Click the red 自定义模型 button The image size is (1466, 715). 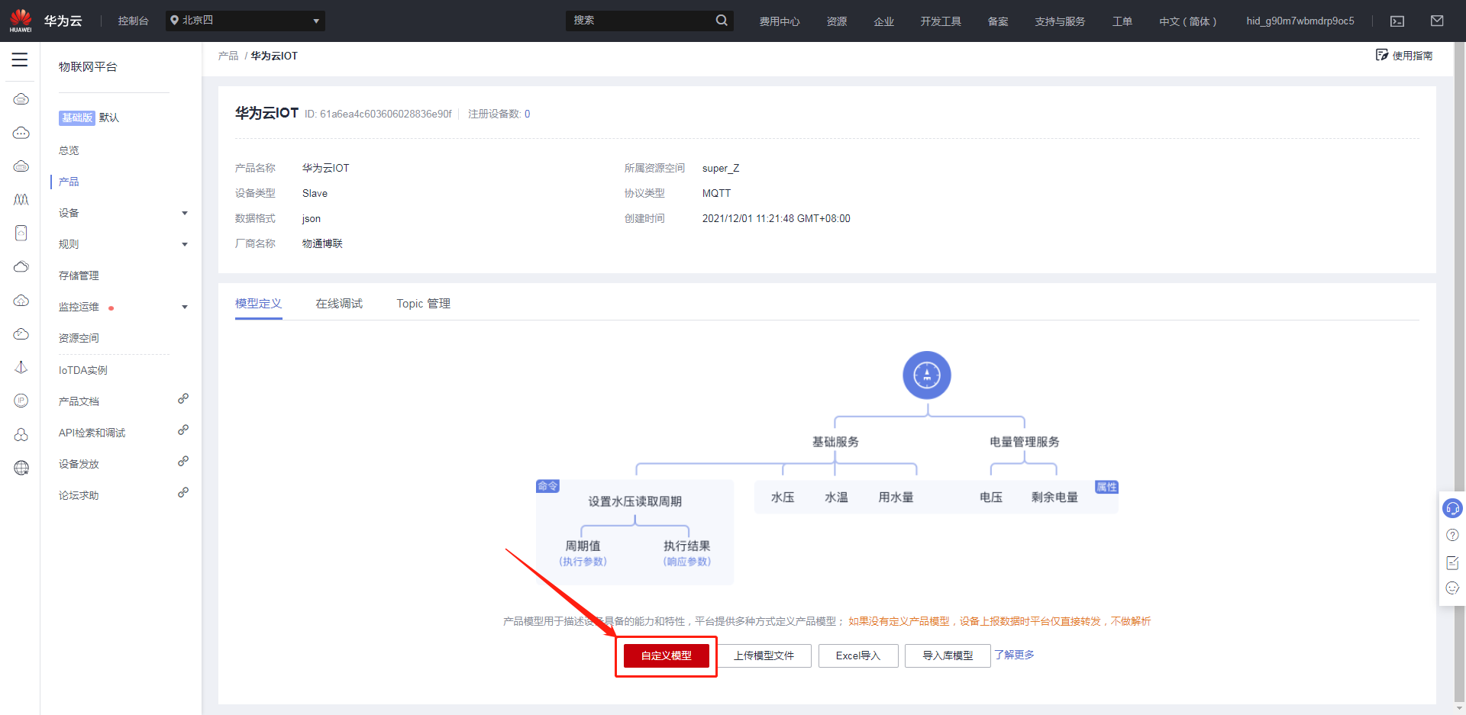[x=666, y=655]
